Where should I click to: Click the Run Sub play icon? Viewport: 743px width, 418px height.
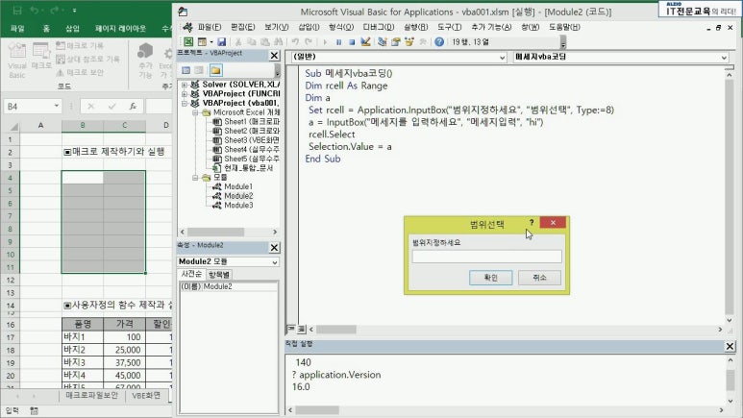point(325,42)
